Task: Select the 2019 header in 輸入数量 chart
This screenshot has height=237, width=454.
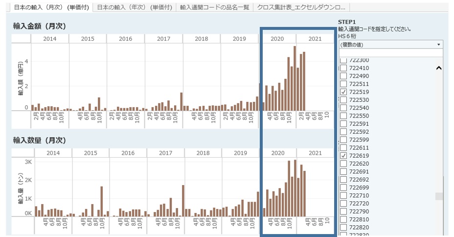Action: tap(241, 153)
